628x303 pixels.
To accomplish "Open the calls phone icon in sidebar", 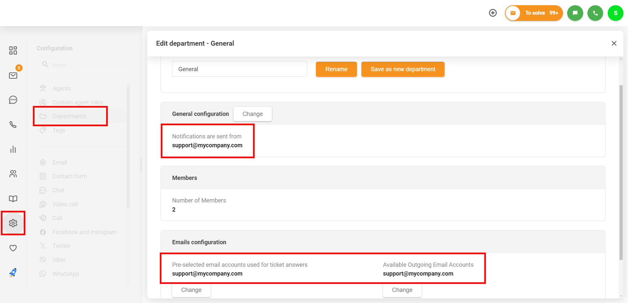I will 13,124.
